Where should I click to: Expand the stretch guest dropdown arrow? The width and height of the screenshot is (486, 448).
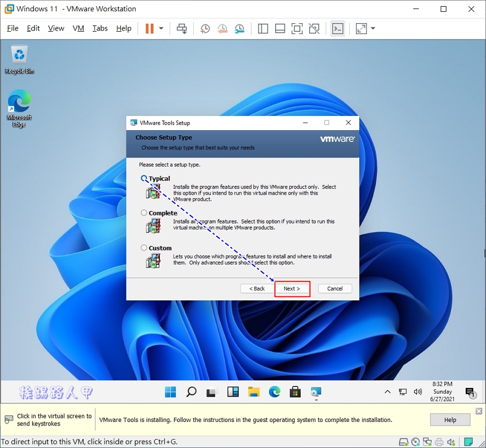click(373, 28)
